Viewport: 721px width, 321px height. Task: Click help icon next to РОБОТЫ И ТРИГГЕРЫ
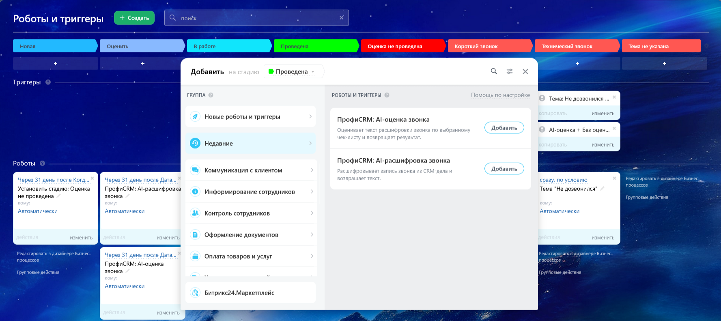pyautogui.click(x=387, y=95)
